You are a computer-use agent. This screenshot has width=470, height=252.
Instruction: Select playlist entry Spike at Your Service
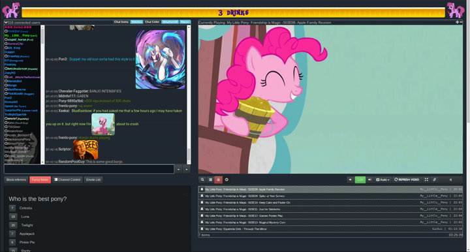[330, 196]
